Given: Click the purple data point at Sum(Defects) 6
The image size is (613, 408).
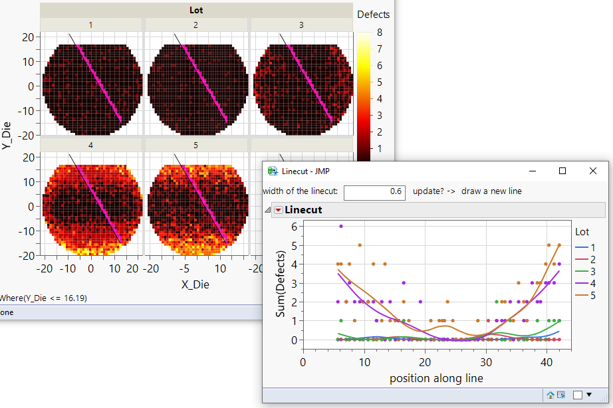Looking at the screenshot, I should pyautogui.click(x=341, y=227).
